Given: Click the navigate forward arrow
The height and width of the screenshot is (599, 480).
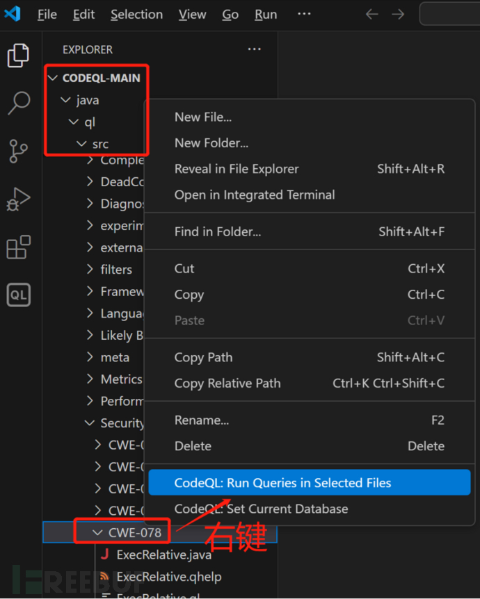Looking at the screenshot, I should click(398, 15).
